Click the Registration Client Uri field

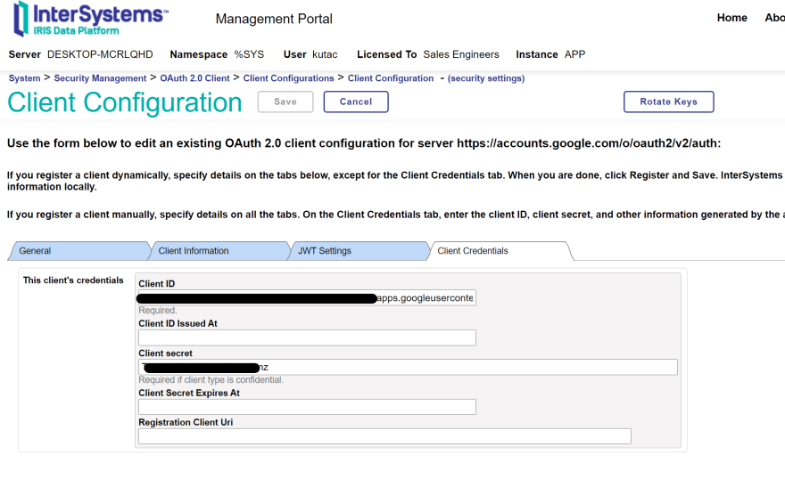coord(384,436)
